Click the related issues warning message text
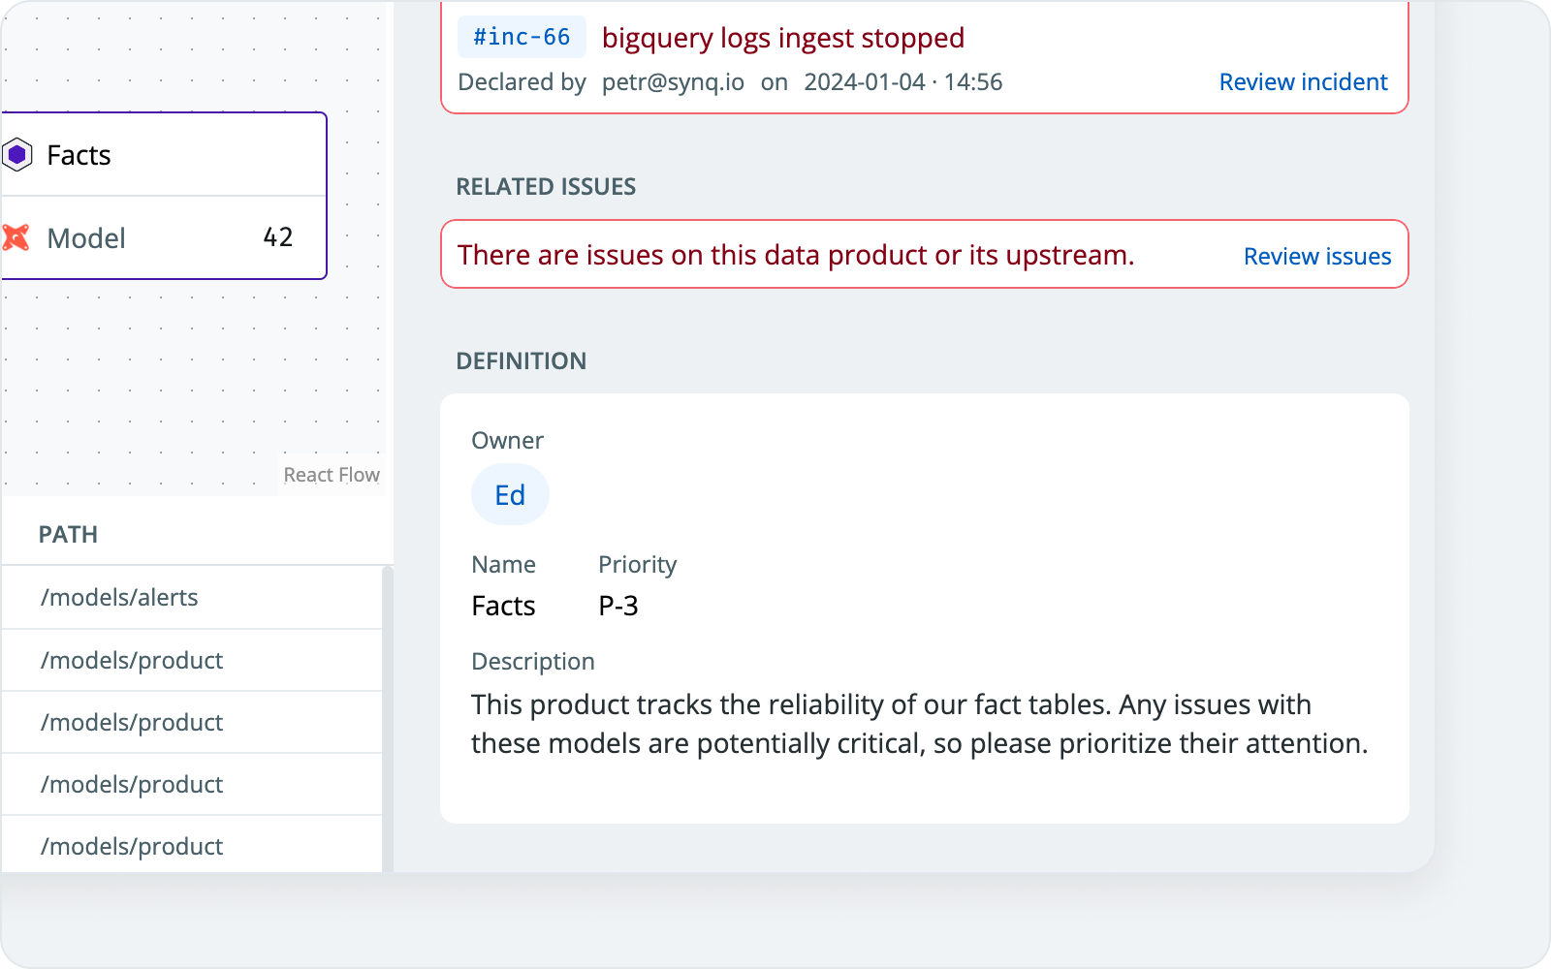The width and height of the screenshot is (1551, 969). click(795, 255)
